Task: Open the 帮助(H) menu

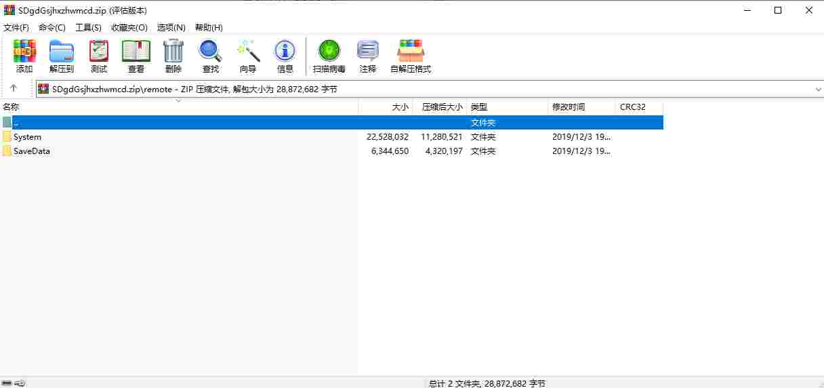Action: pyautogui.click(x=209, y=28)
